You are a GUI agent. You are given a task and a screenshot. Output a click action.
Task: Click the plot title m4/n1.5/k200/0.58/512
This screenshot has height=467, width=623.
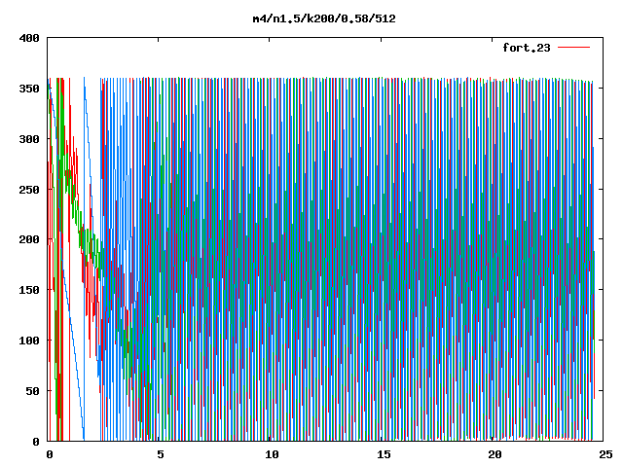[x=324, y=18]
